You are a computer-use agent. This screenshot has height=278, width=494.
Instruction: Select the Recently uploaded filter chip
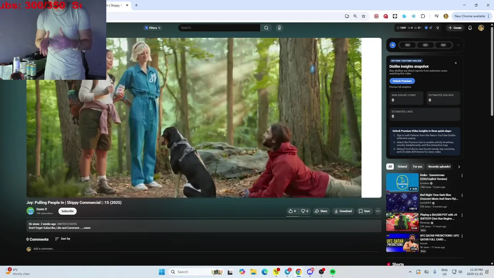tap(439, 167)
